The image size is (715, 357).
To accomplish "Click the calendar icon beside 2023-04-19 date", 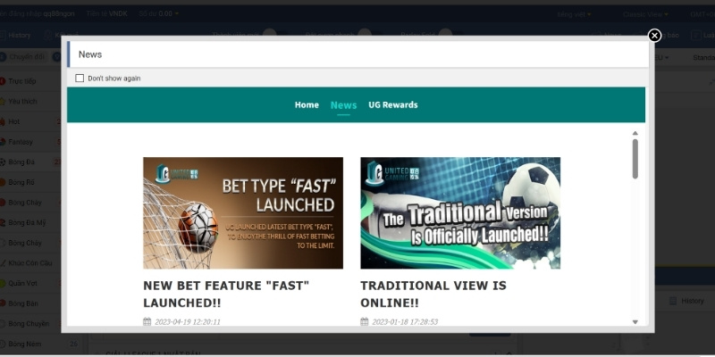I will [x=147, y=321].
